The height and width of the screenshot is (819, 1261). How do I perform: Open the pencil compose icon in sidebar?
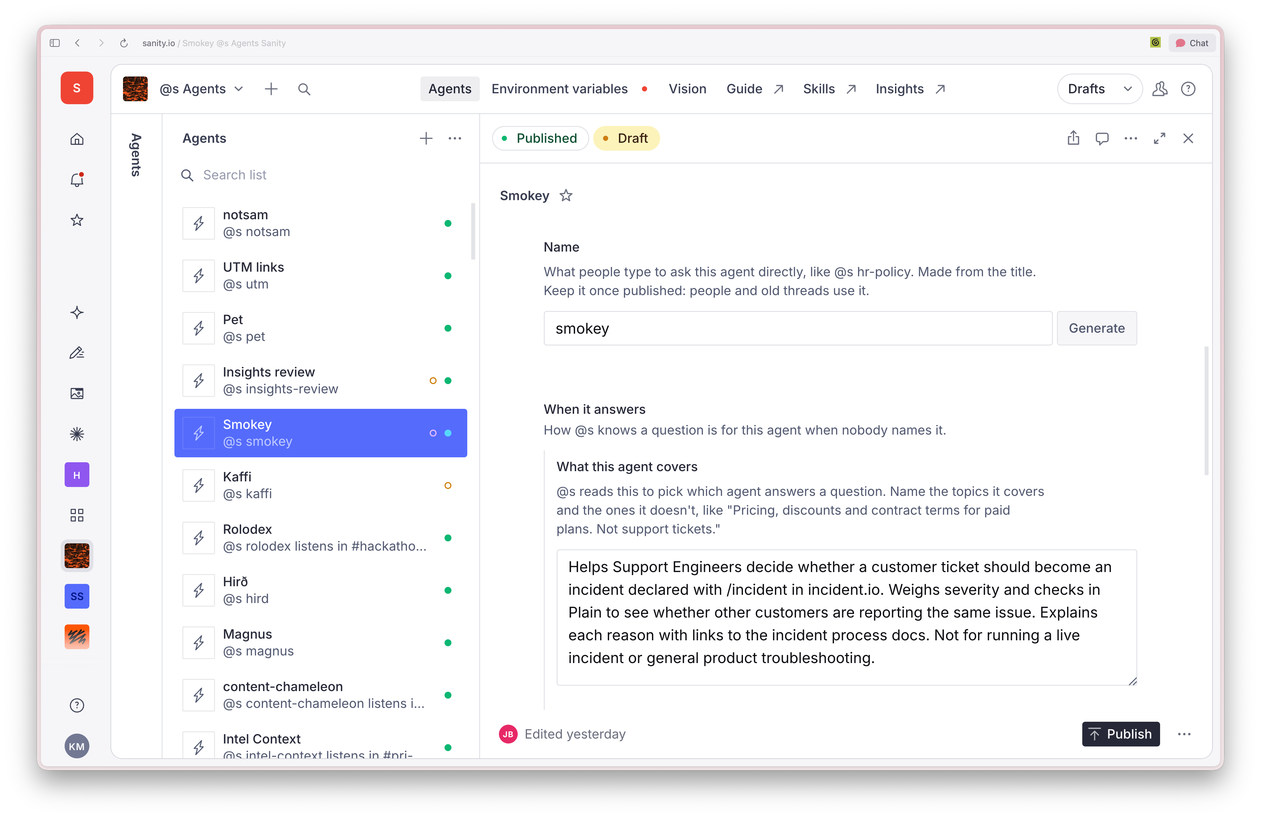pos(77,353)
